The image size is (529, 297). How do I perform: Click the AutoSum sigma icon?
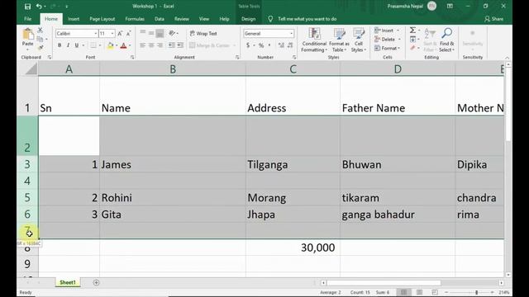pos(412,31)
